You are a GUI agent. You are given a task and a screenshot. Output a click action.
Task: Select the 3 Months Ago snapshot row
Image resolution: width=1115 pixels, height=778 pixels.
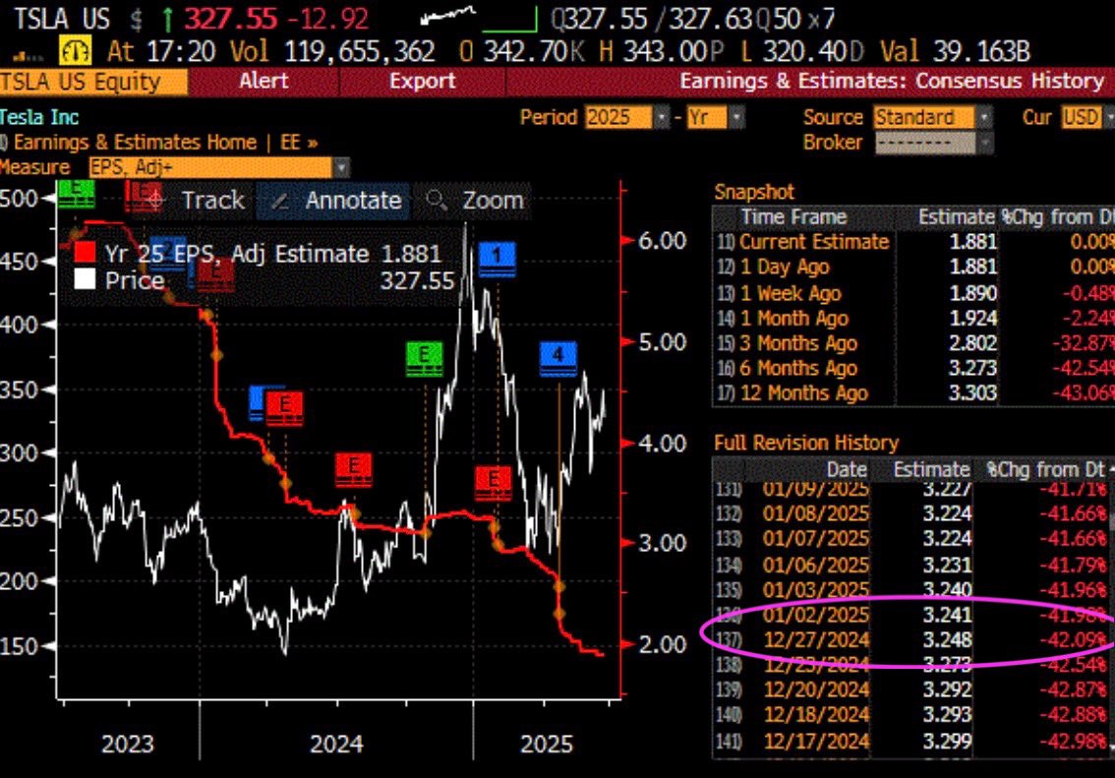[913, 343]
